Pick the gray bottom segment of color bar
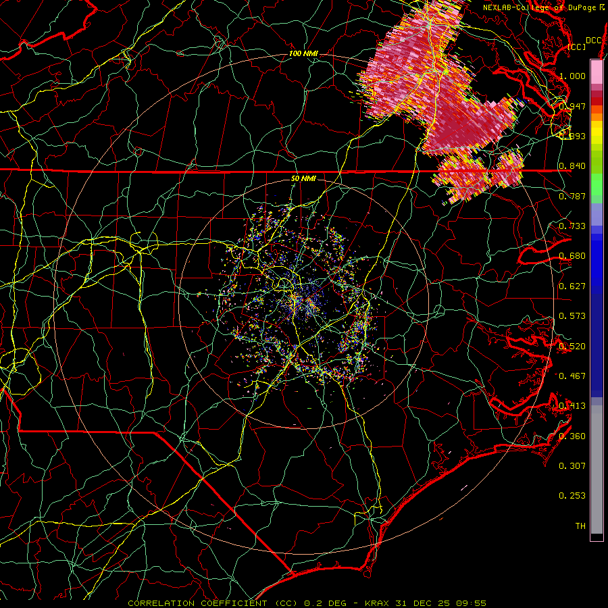The image size is (608, 608). pos(597,470)
